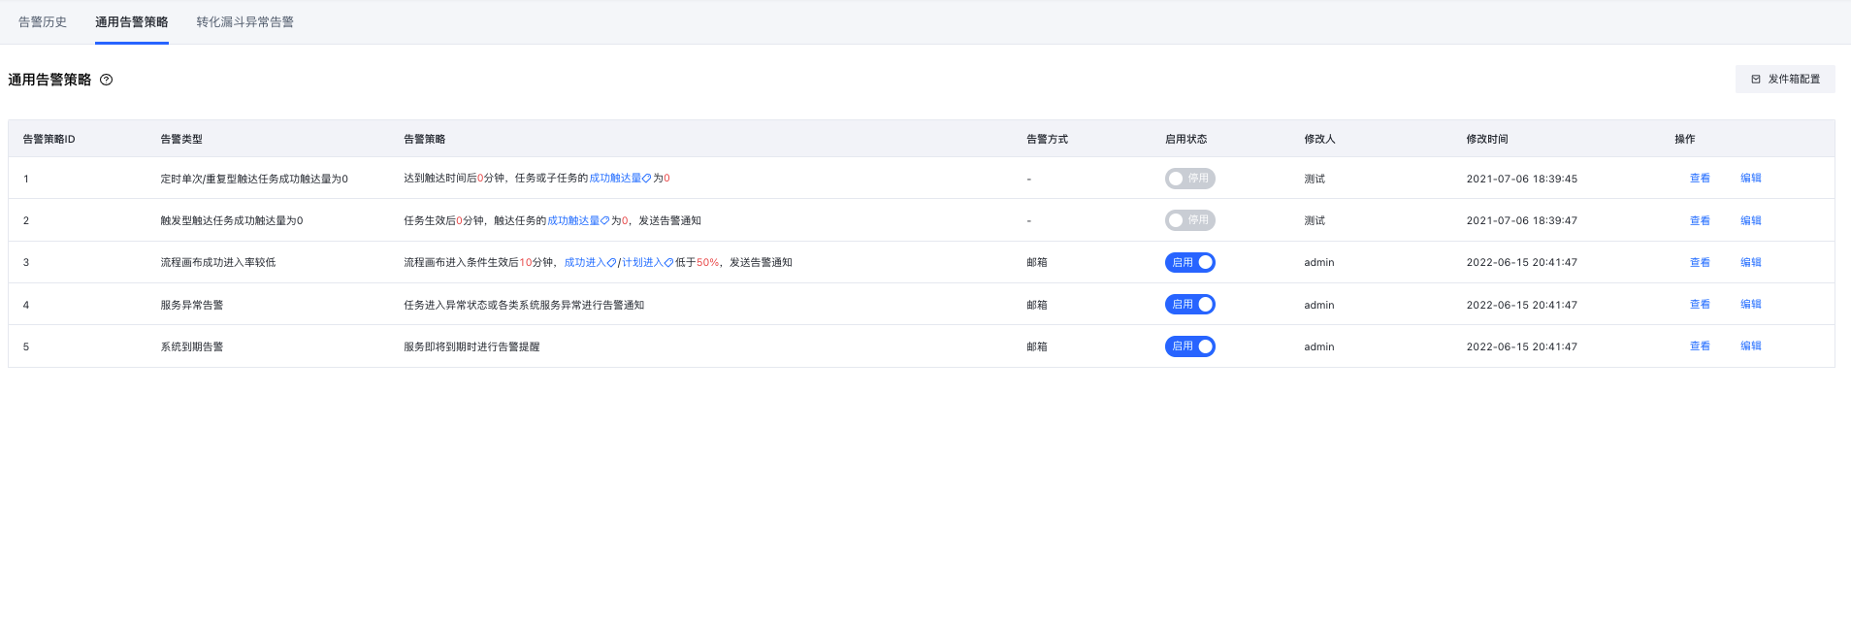Viewport: 1851px width, 625px height.
Task: Turn off the 系统到期告警 toggle
Action: [x=1189, y=346]
